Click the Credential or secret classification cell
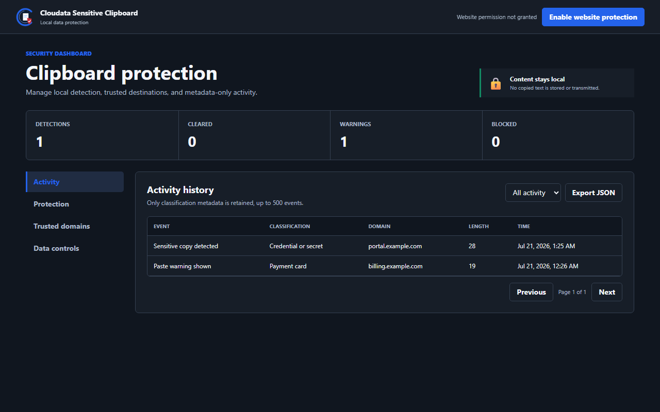Image resolution: width=660 pixels, height=412 pixels. pos(296,246)
